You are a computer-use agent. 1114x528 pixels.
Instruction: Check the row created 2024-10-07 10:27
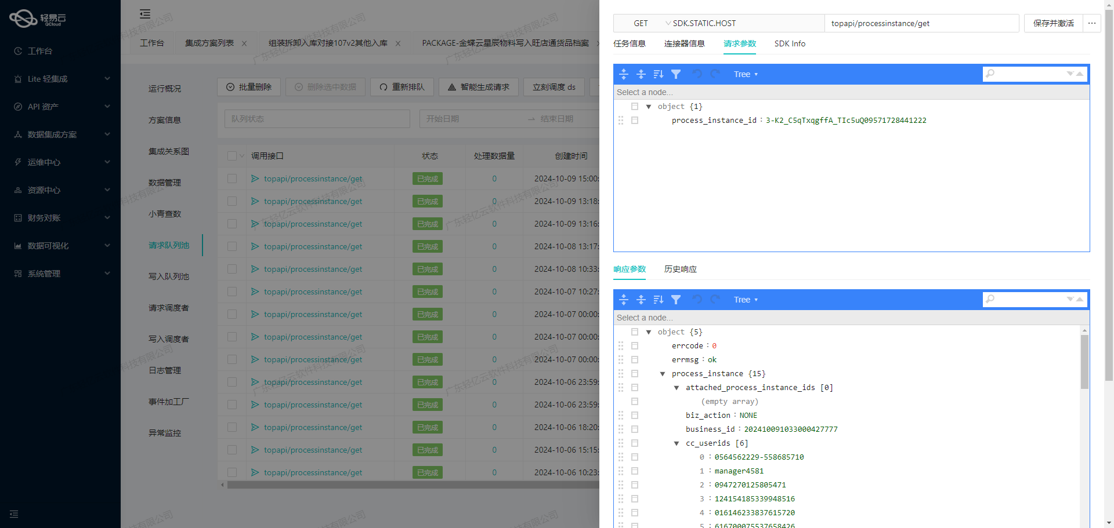tap(232, 292)
